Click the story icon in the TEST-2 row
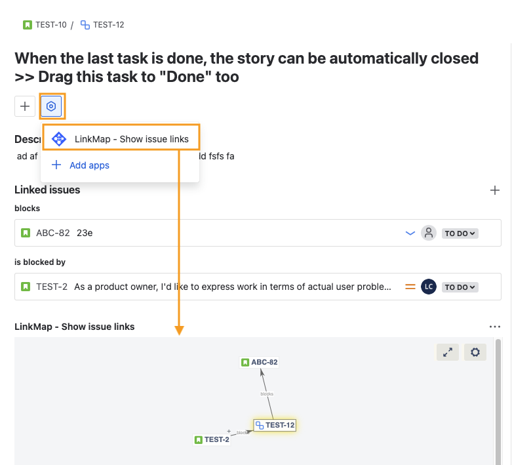Image resolution: width=512 pixels, height=465 pixels. [26, 287]
